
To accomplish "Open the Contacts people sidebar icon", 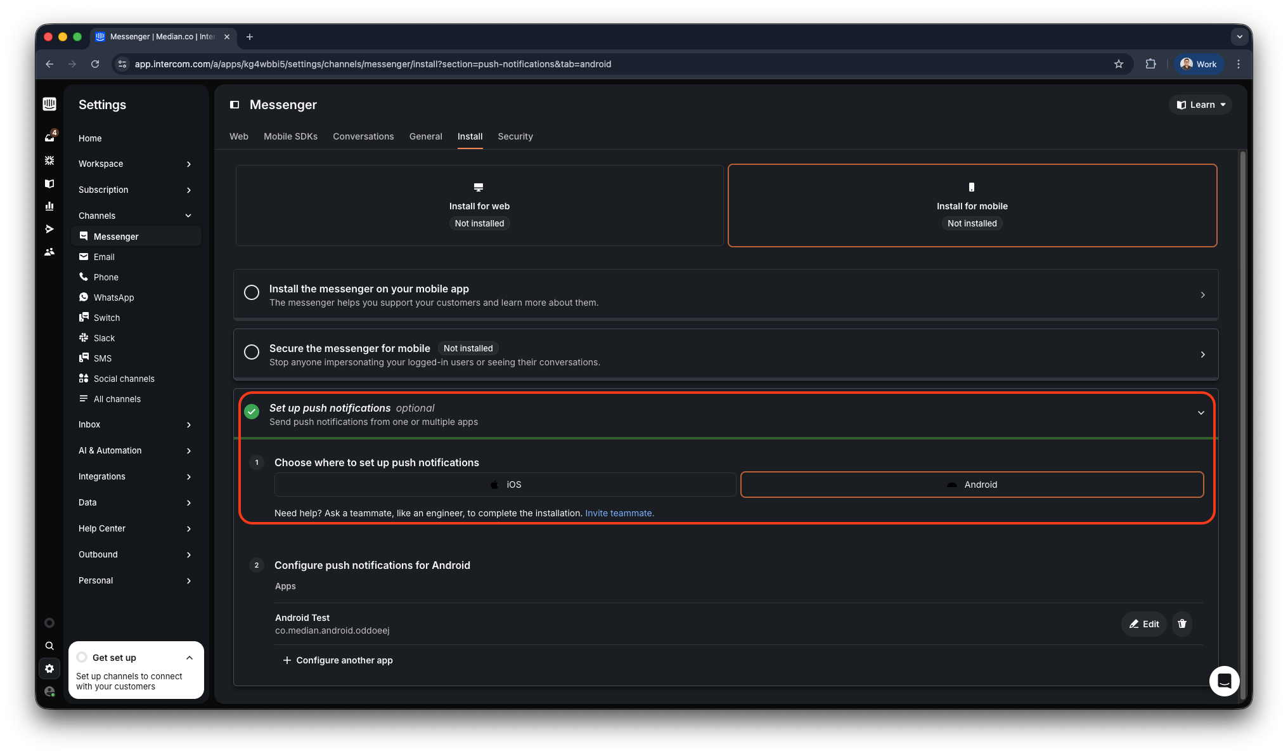I will (49, 252).
